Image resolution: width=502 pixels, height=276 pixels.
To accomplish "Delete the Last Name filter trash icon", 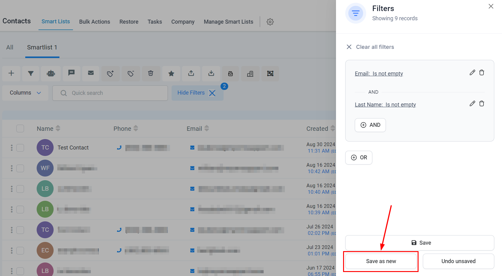I will tap(482, 103).
